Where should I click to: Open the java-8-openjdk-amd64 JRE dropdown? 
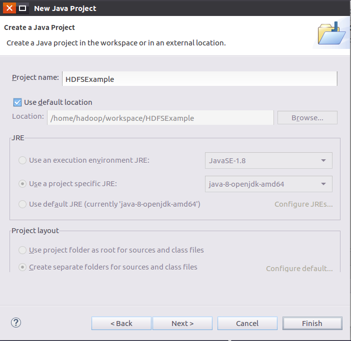pyautogui.click(x=268, y=184)
